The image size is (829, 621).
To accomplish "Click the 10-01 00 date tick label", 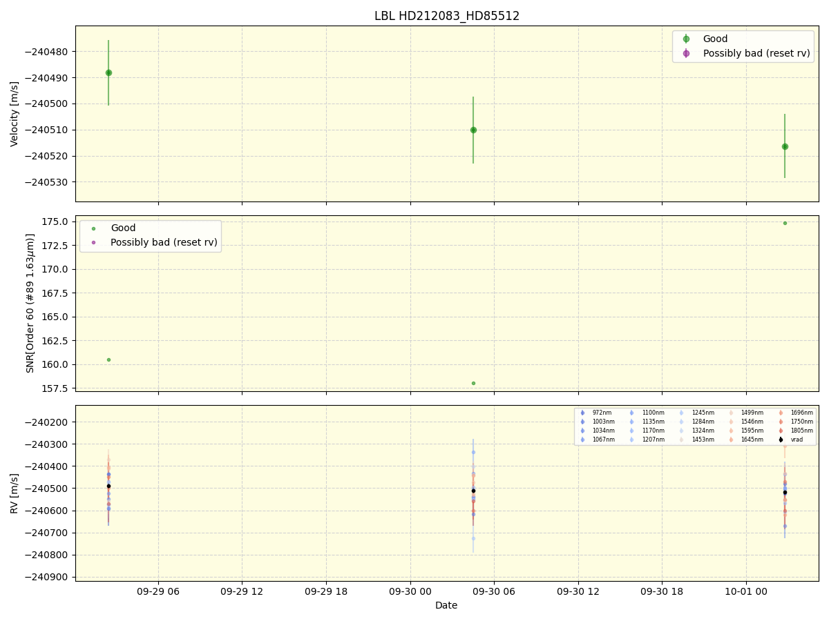I will [x=746, y=591].
